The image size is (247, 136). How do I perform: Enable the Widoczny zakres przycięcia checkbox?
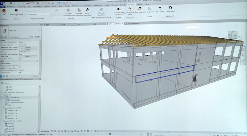tap(20, 66)
